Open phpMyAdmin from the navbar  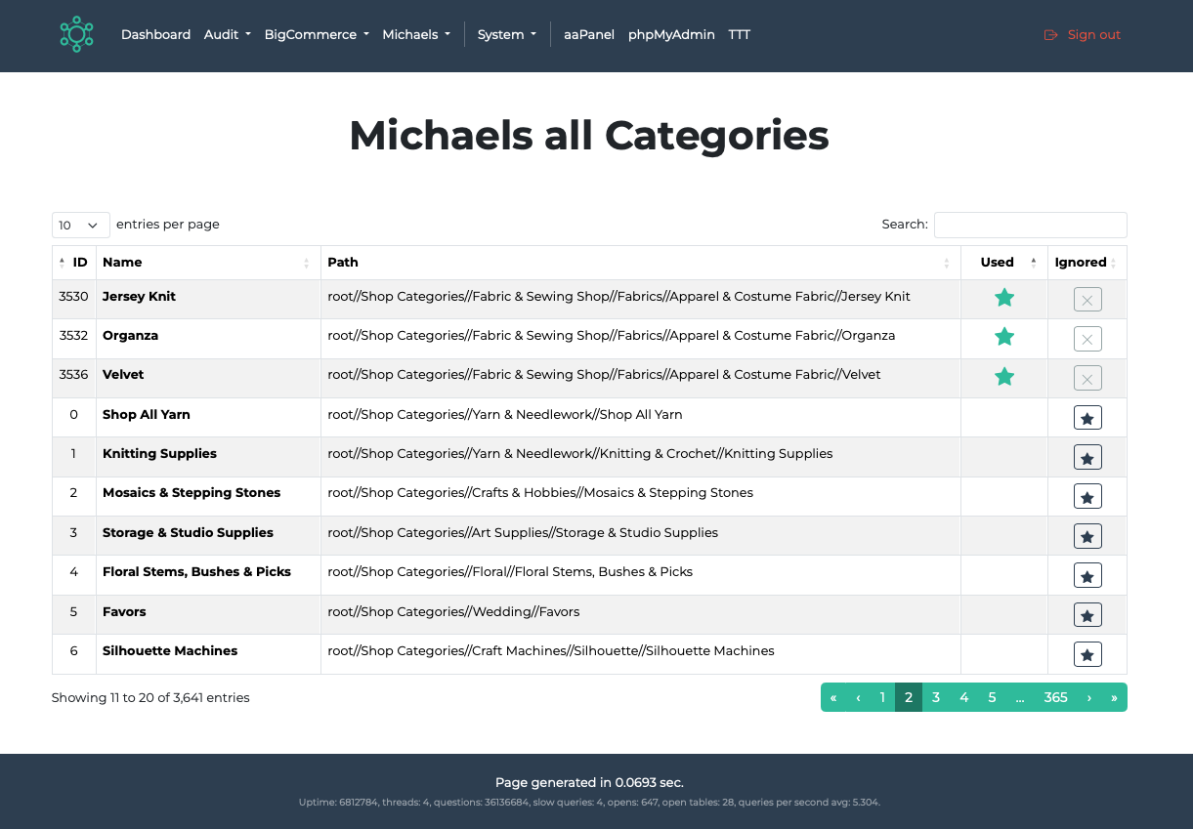click(x=672, y=34)
